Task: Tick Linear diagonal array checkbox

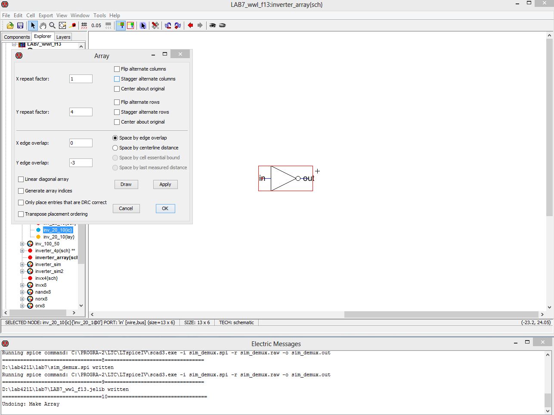Action: (21, 179)
